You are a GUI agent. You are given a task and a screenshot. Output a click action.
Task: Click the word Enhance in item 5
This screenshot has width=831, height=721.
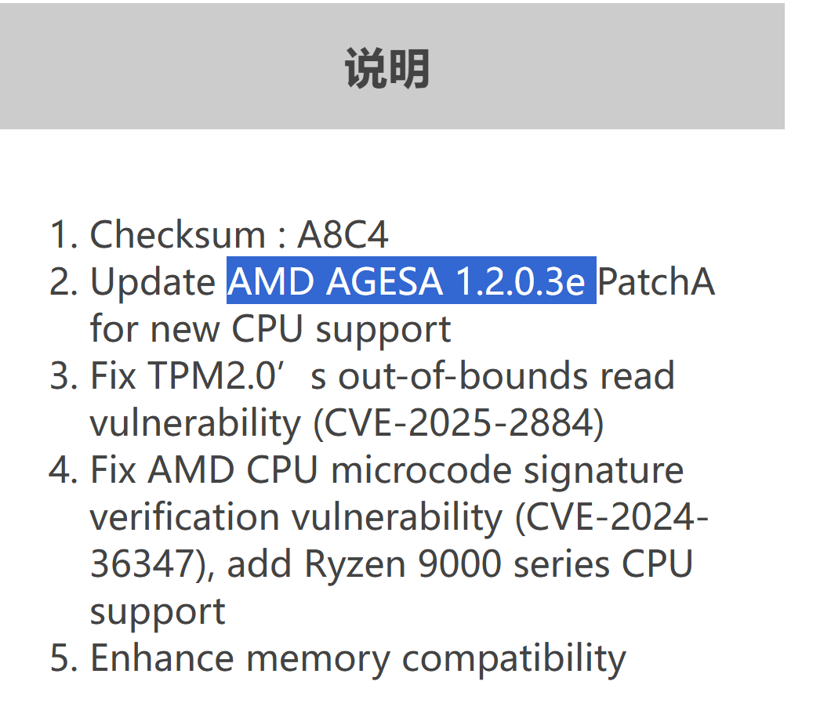click(x=162, y=658)
